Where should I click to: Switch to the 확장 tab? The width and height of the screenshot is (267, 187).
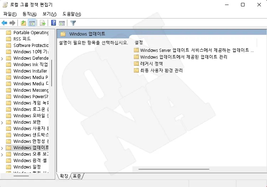point(64,176)
